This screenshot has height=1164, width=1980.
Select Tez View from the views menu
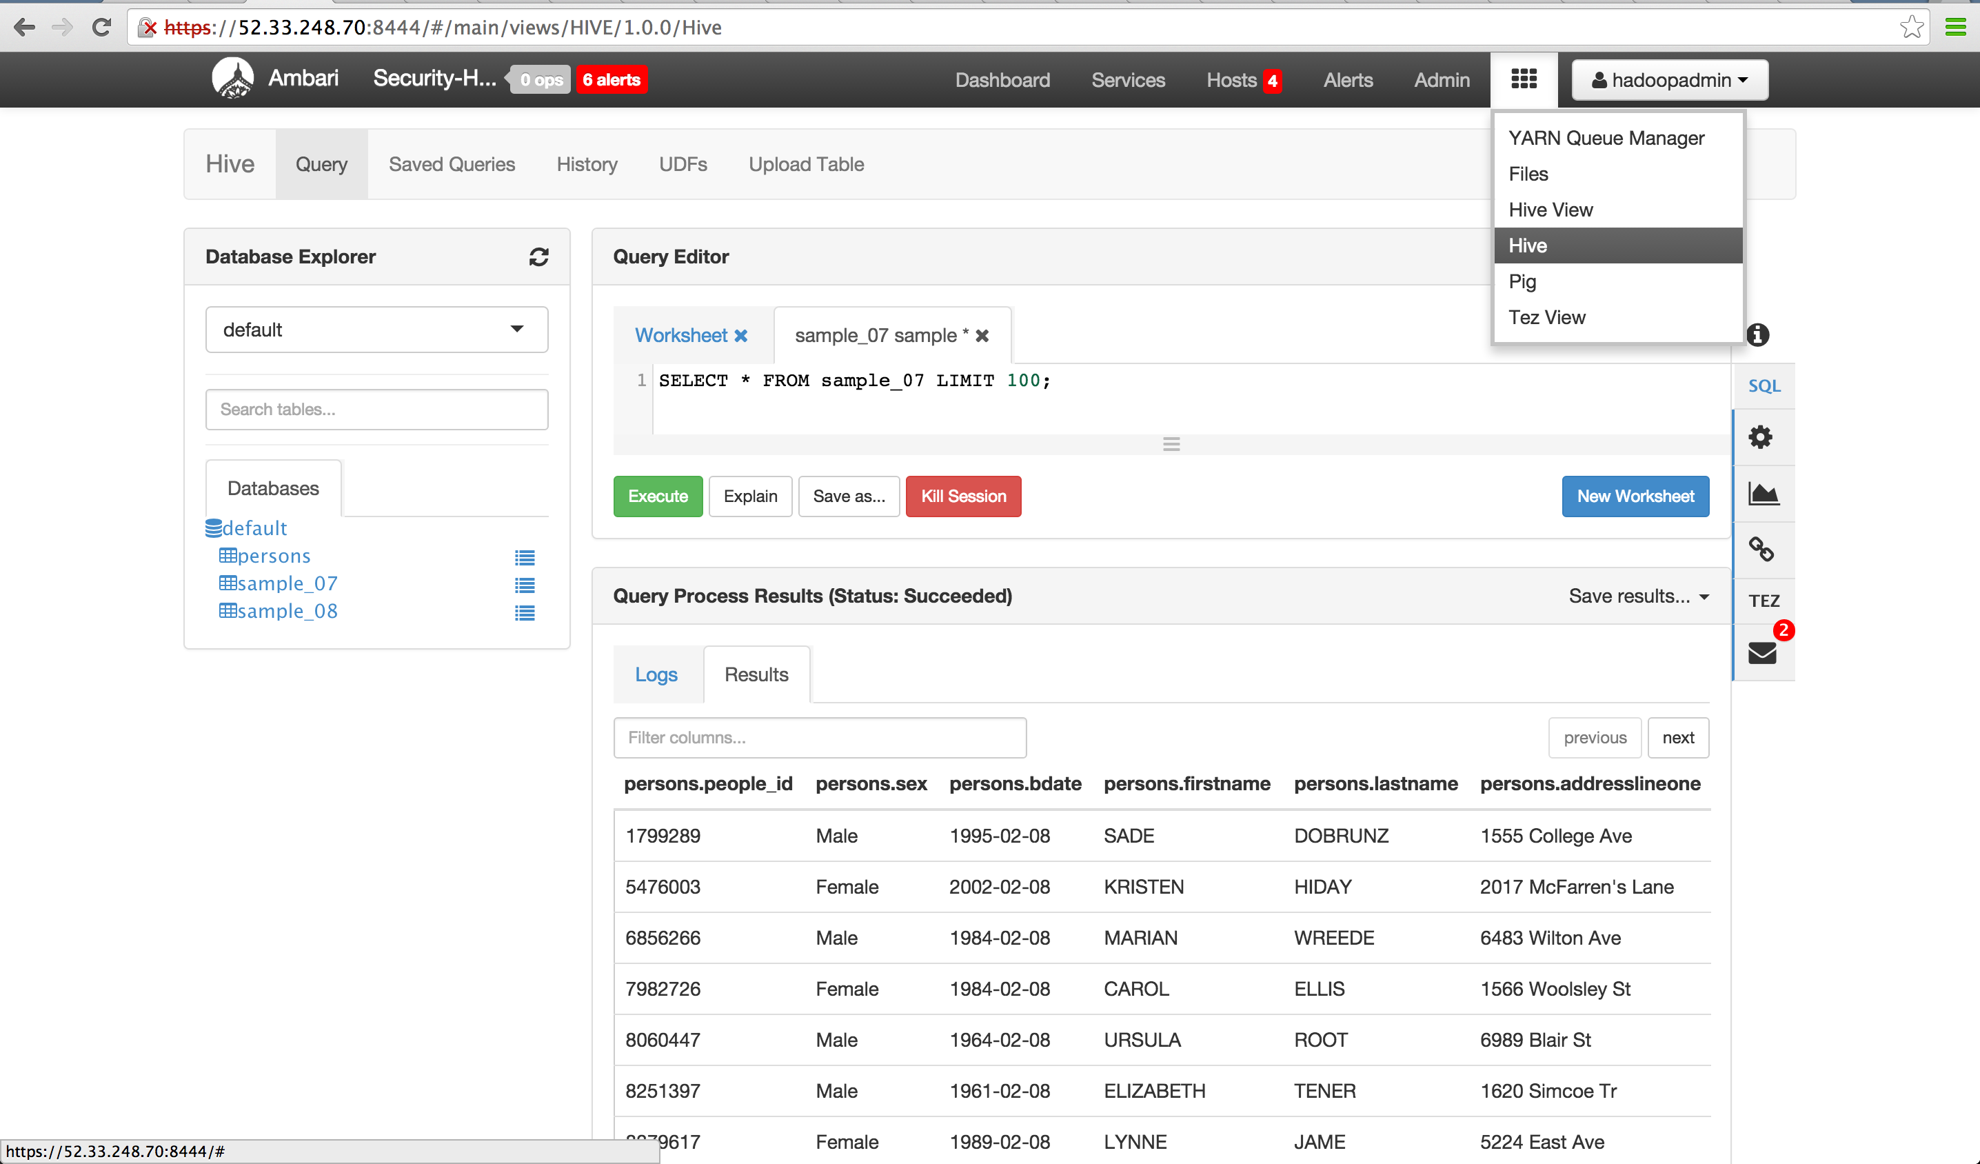1546,317
